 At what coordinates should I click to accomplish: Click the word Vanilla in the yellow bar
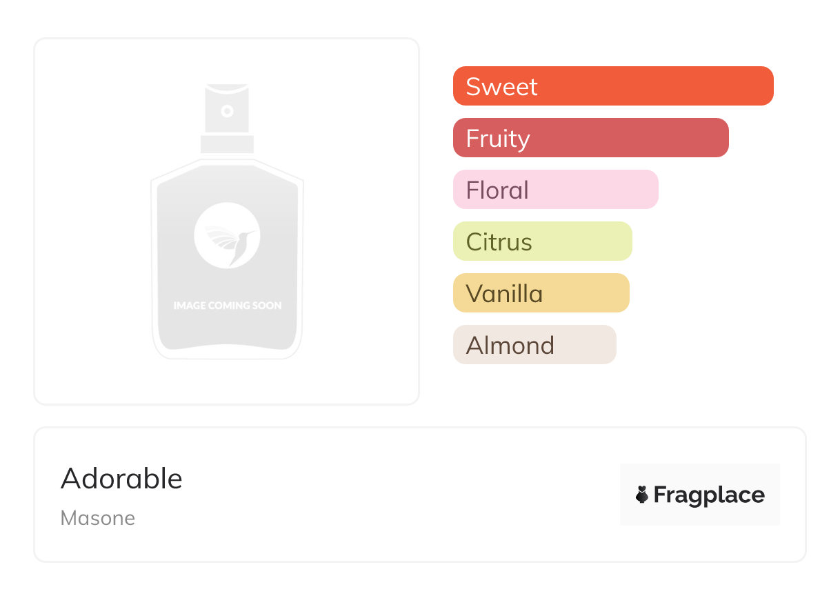click(x=504, y=294)
